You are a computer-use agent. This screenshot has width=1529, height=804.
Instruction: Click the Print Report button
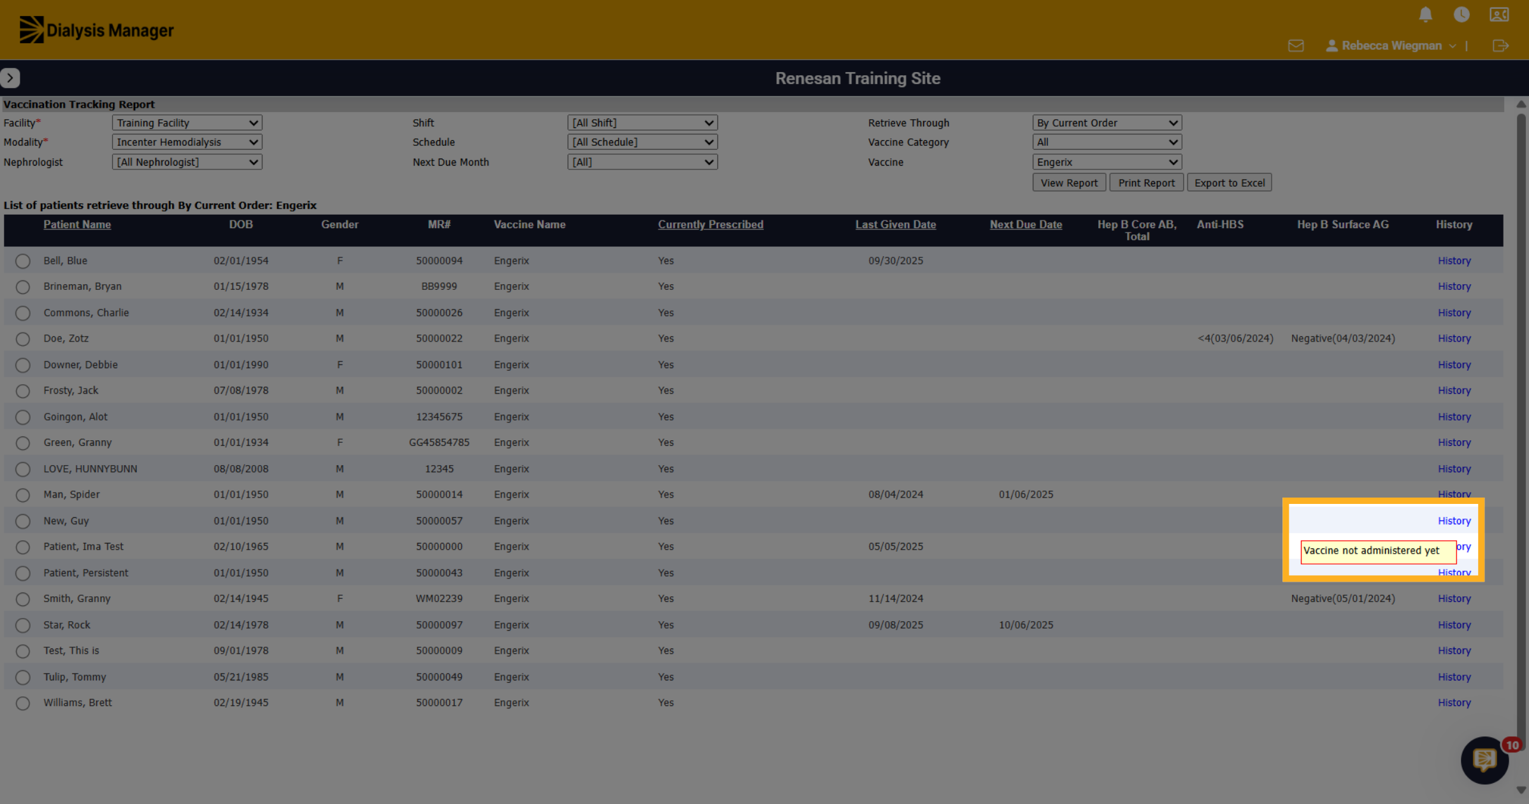click(x=1146, y=183)
